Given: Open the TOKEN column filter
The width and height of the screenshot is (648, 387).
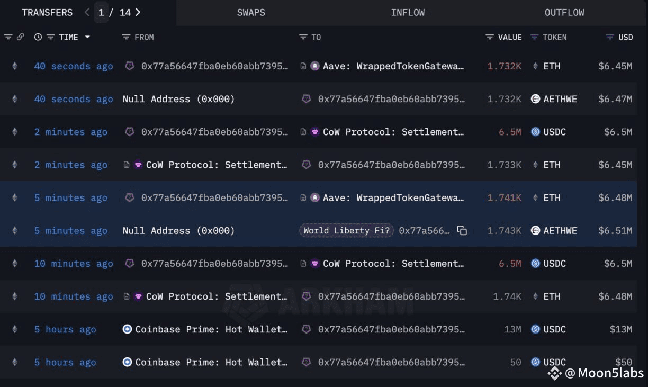Looking at the screenshot, I should coord(534,37).
